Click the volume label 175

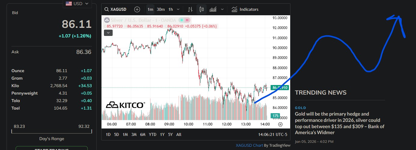pyautogui.click(x=275, y=116)
